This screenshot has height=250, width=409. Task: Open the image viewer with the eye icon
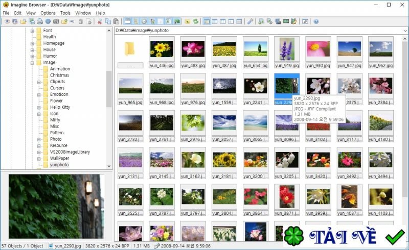click(x=7, y=21)
